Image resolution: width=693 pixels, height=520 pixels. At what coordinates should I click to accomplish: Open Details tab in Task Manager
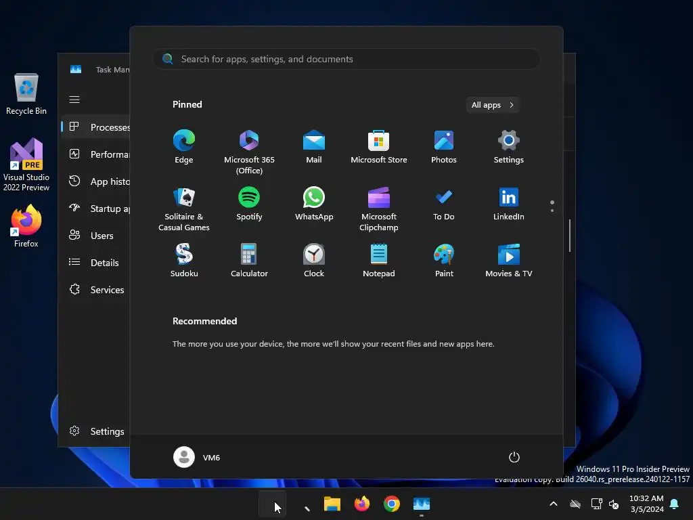(95, 263)
